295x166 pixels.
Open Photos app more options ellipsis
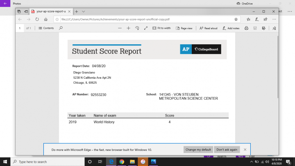click(x=290, y=11)
